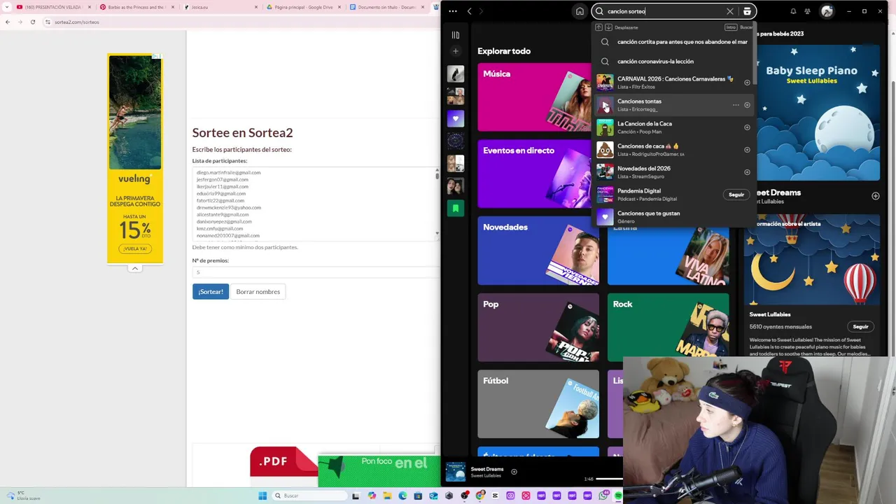
Task: Open the Liked Songs heart in the sidebar
Action: point(456,118)
